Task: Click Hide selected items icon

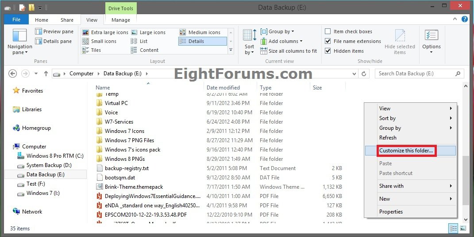Action: [400, 36]
